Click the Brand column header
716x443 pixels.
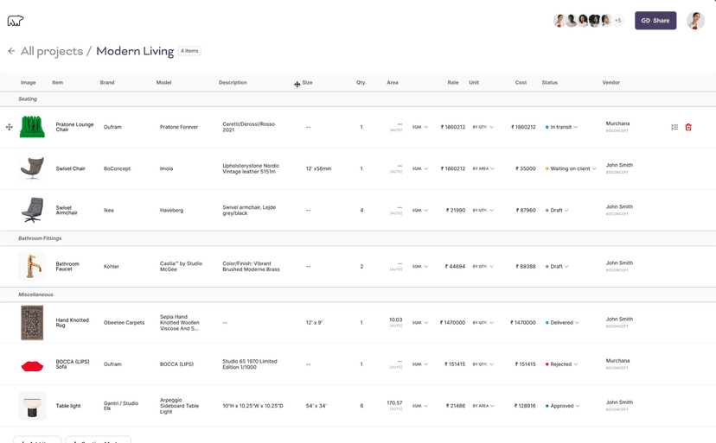pos(107,83)
